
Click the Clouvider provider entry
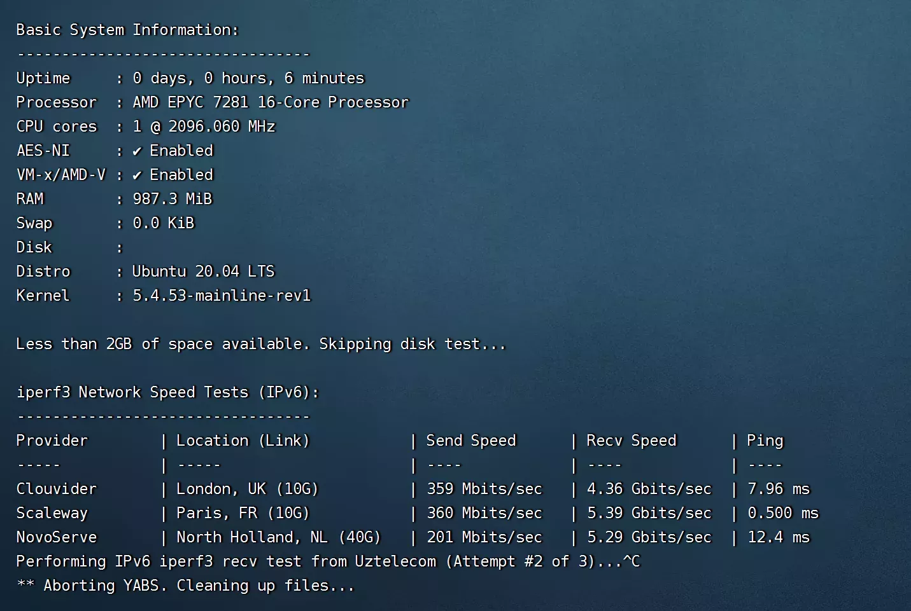point(56,489)
